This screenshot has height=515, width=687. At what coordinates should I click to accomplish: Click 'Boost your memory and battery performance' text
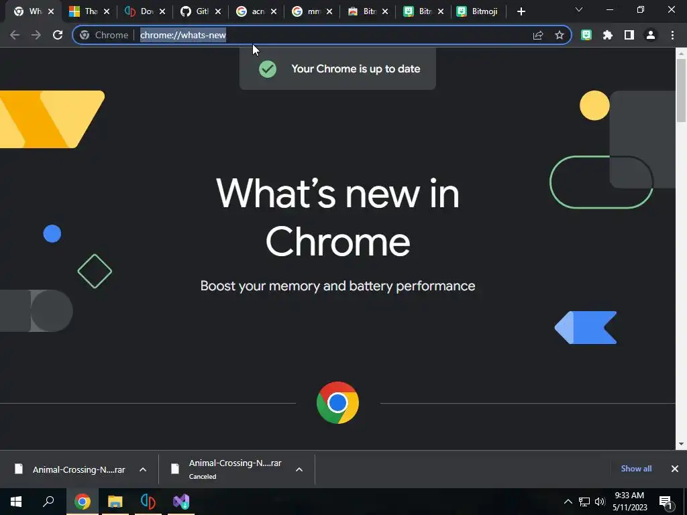[x=337, y=286]
